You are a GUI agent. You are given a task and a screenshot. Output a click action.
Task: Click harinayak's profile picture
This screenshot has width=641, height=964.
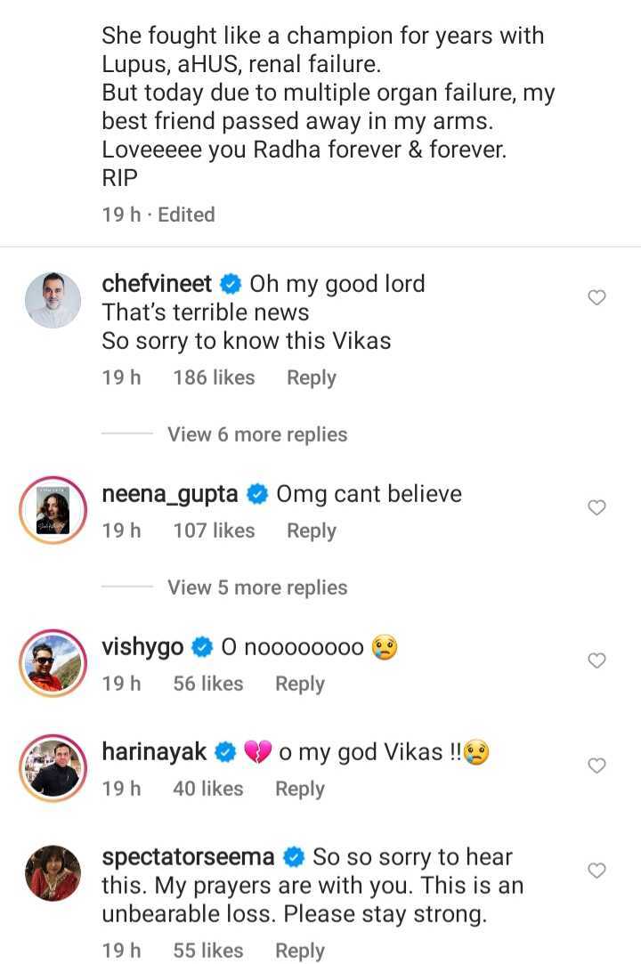click(53, 767)
